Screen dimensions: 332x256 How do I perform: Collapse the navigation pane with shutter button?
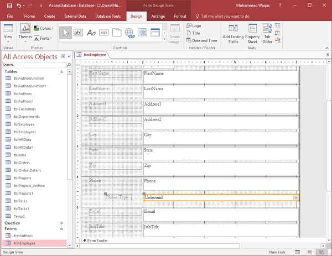[x=70, y=56]
